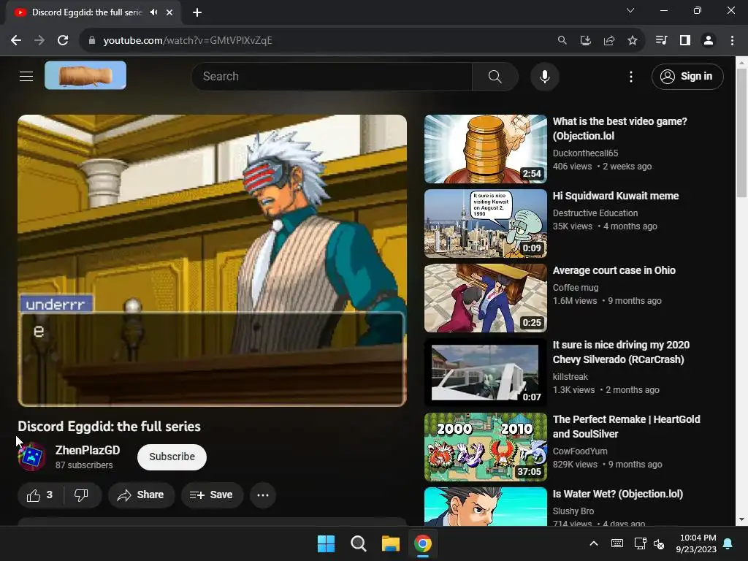Screen dimensions: 748x561
Task: Open the Windows Start menu
Action: (x=327, y=543)
